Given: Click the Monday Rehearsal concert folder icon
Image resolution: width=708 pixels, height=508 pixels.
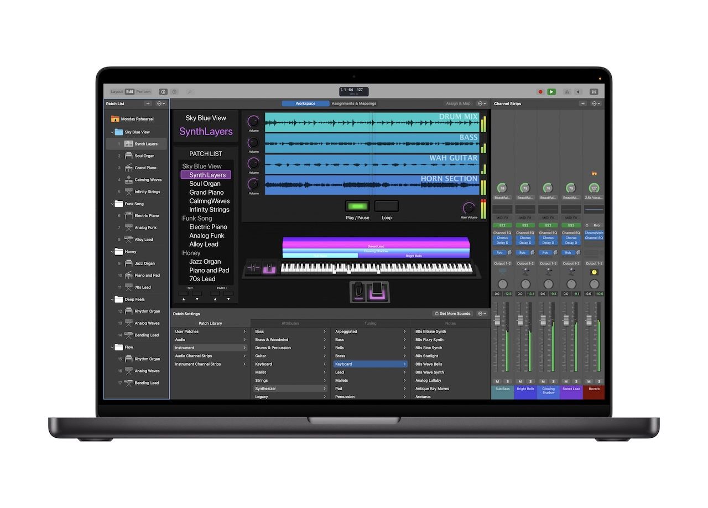Looking at the screenshot, I should pos(115,119).
